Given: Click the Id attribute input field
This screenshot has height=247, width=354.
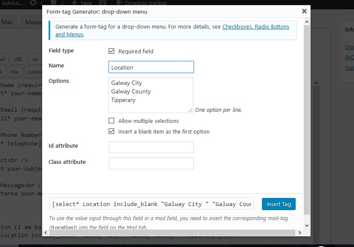Looking at the screenshot, I should coord(151,147).
